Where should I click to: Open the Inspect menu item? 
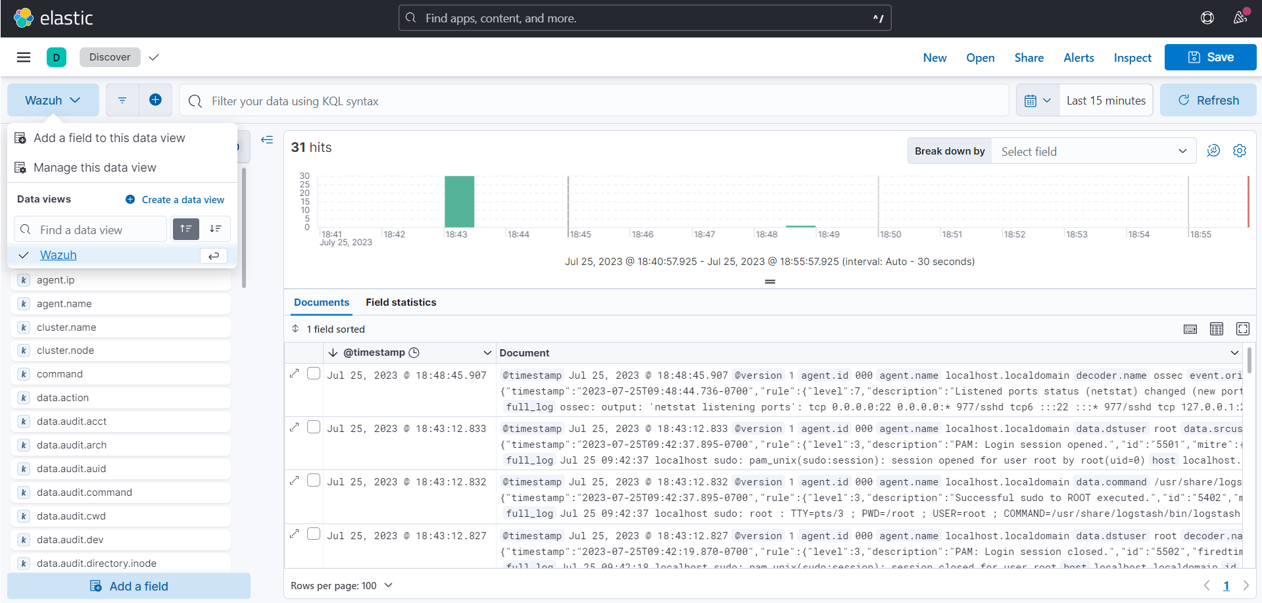pos(1132,58)
